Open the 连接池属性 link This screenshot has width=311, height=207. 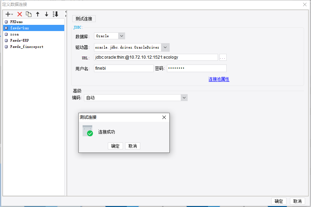point(219,79)
